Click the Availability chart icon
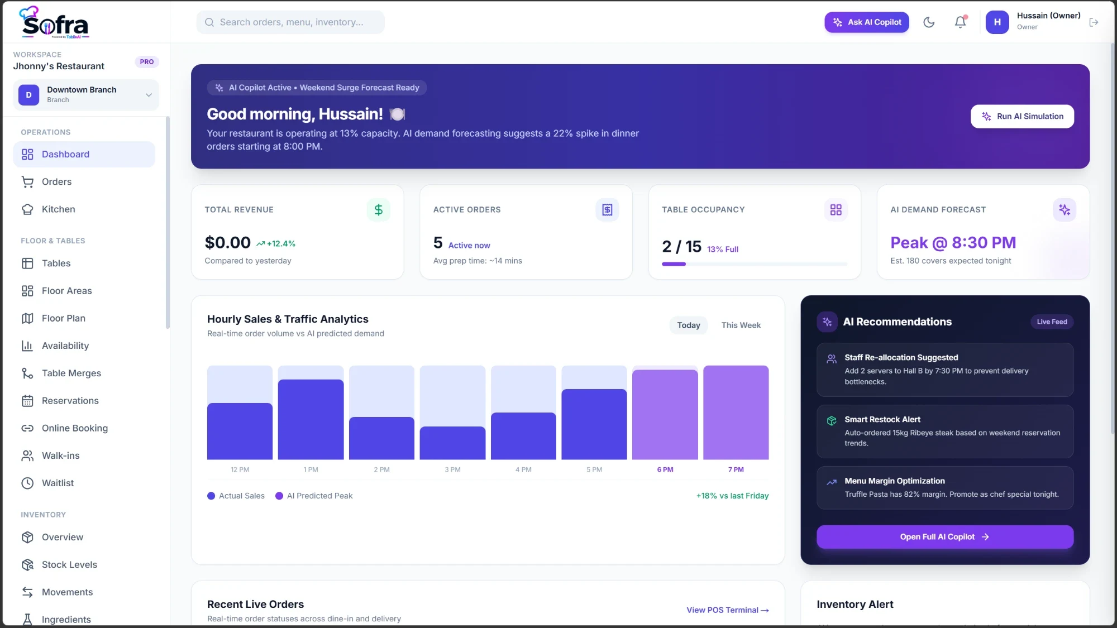The width and height of the screenshot is (1117, 628). coord(27,346)
